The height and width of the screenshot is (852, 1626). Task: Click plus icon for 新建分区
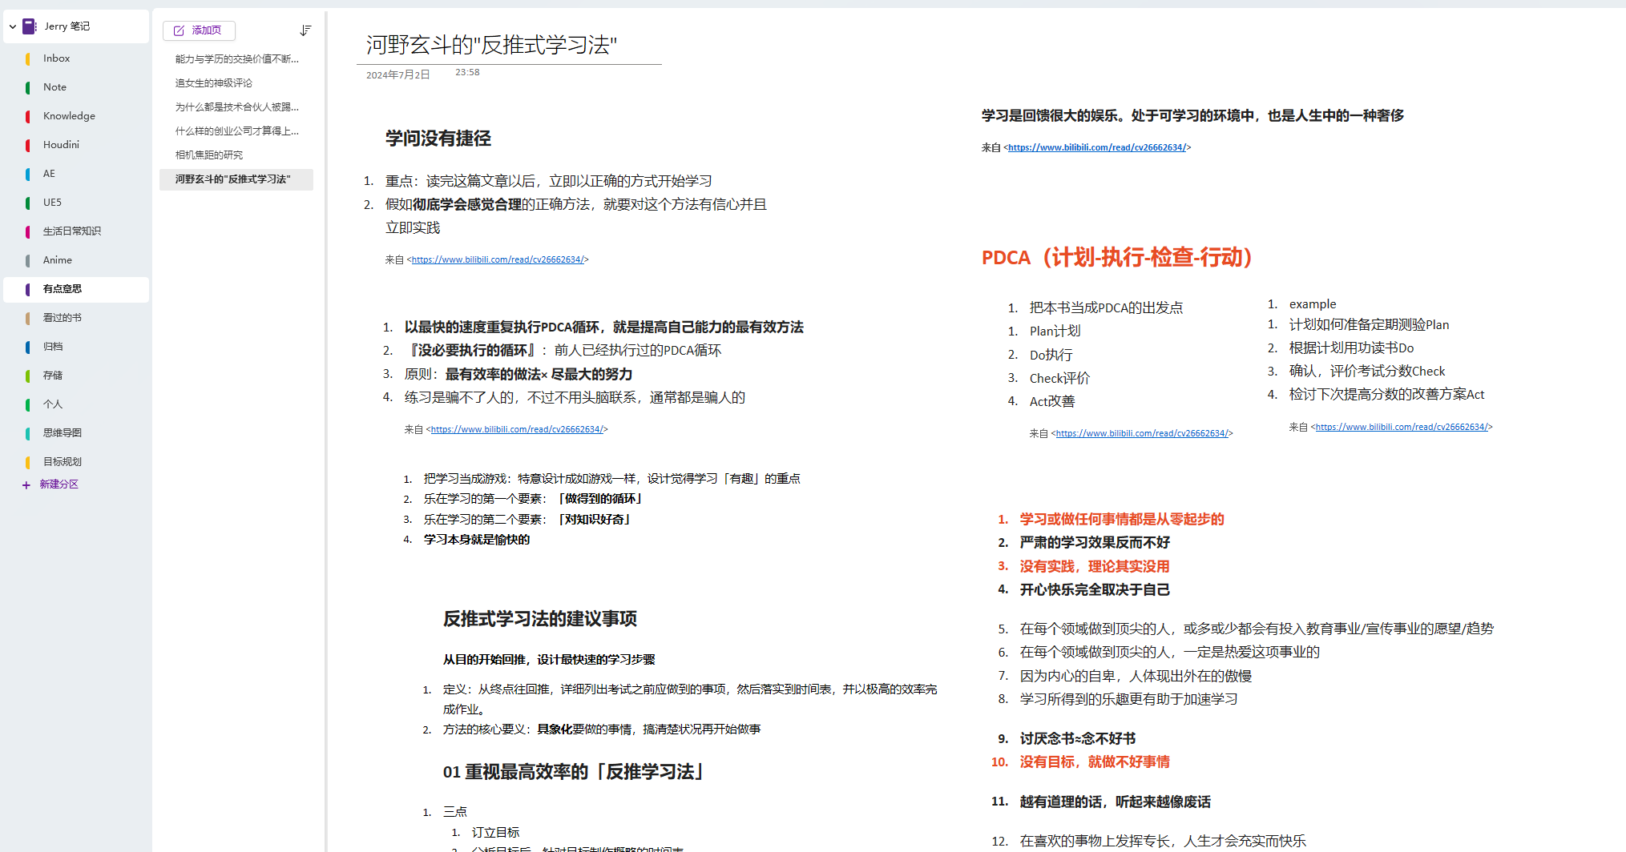pos(26,485)
